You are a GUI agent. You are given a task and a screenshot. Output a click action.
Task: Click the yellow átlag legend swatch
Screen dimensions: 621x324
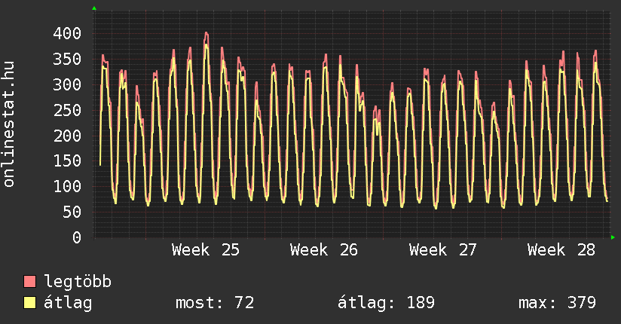[29, 302]
